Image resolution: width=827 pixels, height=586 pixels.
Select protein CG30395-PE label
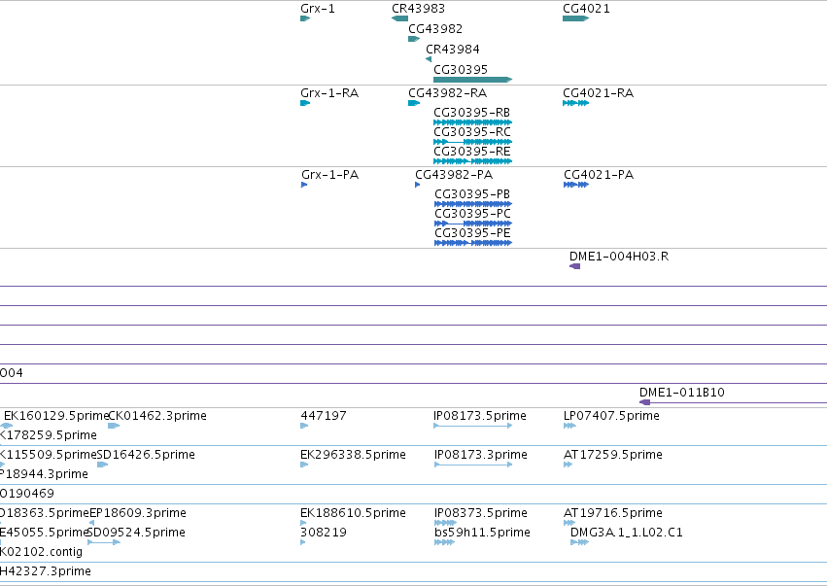tap(472, 233)
